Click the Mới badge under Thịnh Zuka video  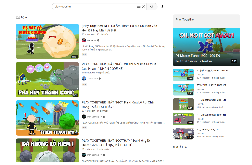[84, 85]
